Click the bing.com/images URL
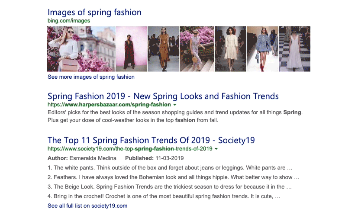 [69, 21]
